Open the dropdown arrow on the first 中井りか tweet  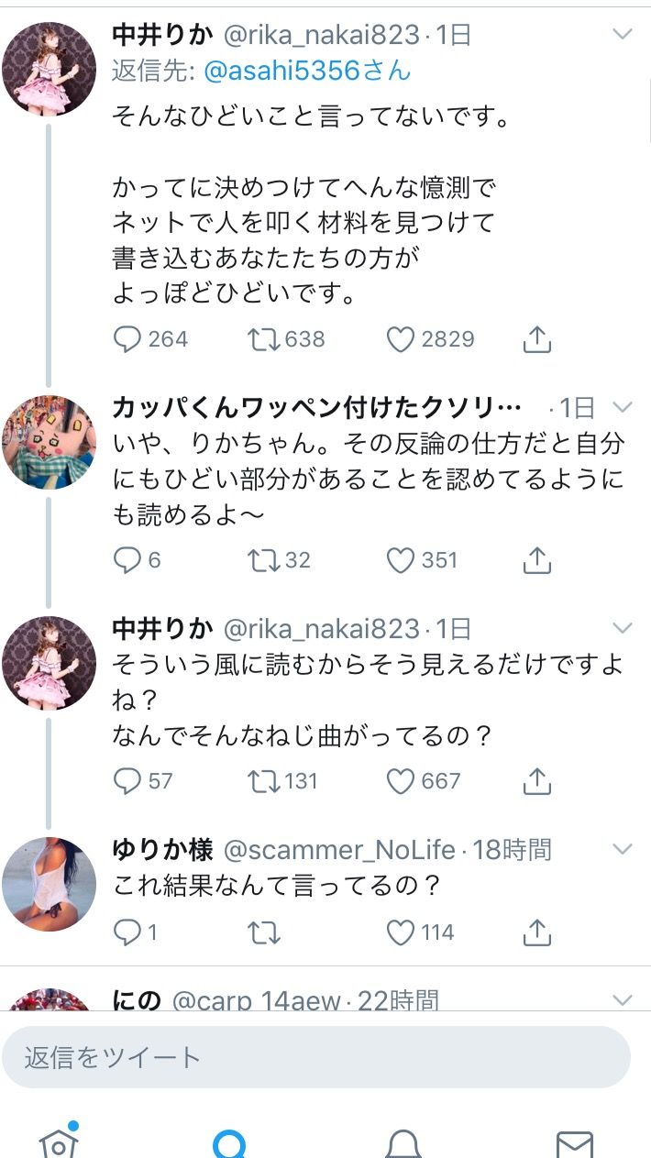623,35
